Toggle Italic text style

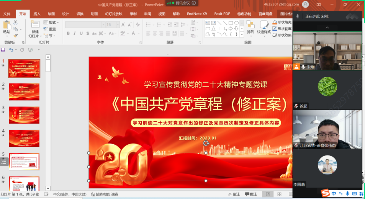(75, 33)
